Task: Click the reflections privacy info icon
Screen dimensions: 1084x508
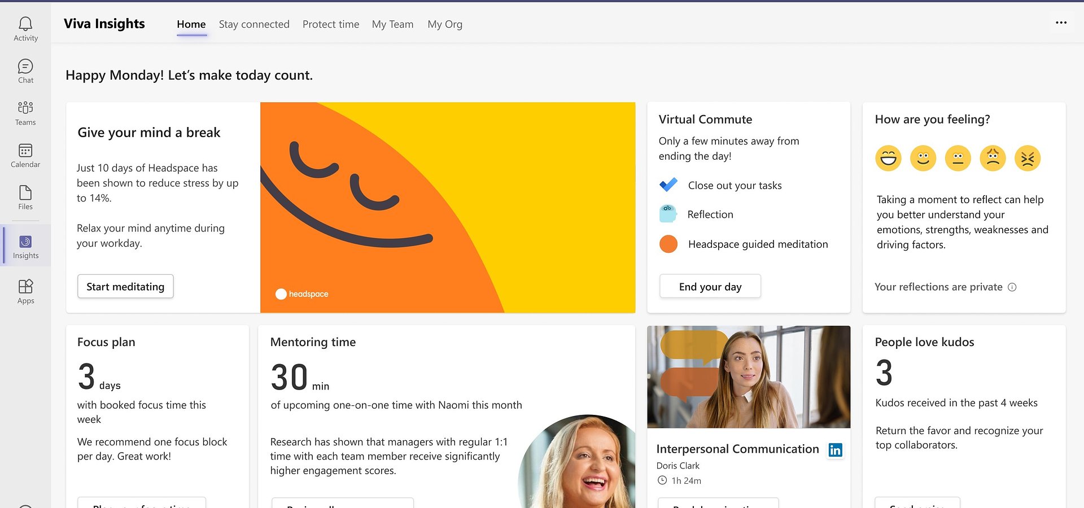Action: point(1012,287)
